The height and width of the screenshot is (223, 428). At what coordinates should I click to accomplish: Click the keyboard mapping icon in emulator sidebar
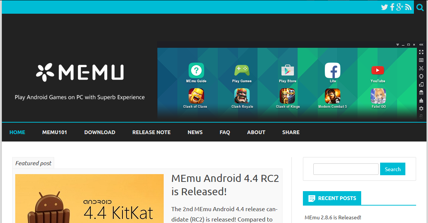pyautogui.click(x=421, y=60)
